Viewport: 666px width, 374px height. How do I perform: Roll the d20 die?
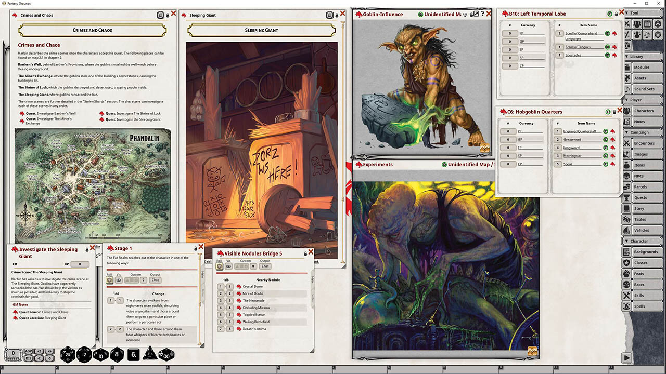(x=68, y=355)
